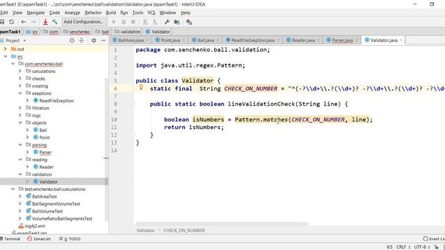This screenshot has width=445, height=250.
Task: Open the Code menu
Action: pos(54,12)
